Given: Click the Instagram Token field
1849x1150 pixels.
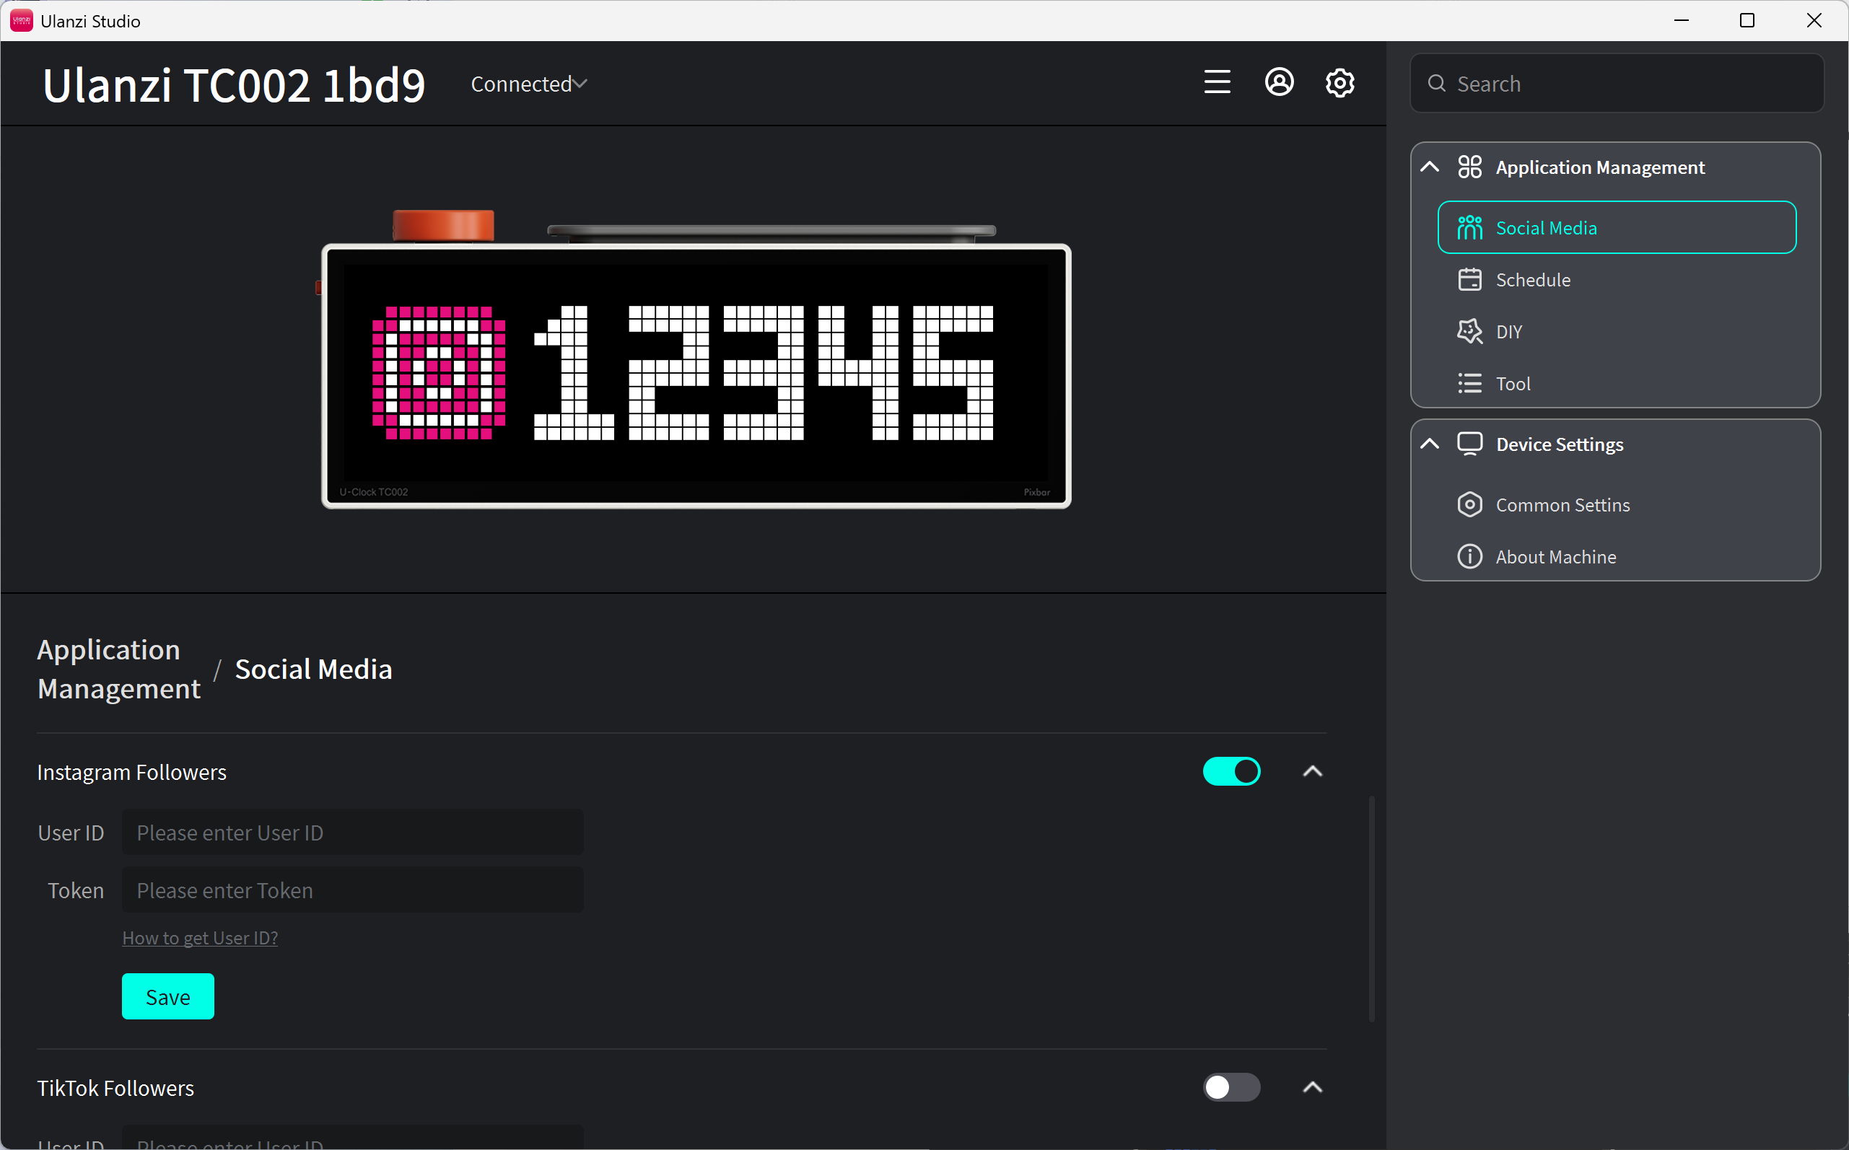Looking at the screenshot, I should click(x=352, y=890).
